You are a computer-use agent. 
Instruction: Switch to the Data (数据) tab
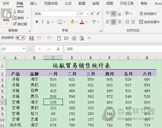coord(82,4)
